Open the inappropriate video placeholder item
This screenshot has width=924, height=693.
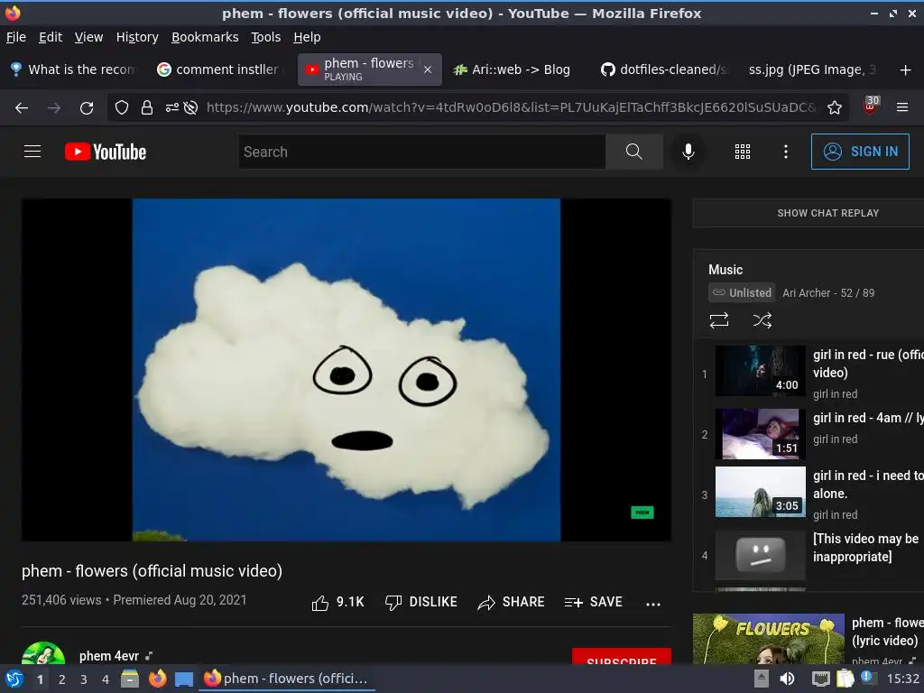760,555
